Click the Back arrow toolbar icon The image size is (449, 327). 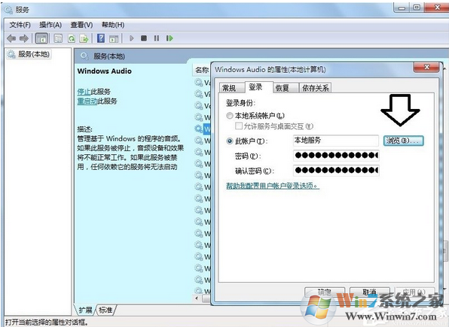11,38
